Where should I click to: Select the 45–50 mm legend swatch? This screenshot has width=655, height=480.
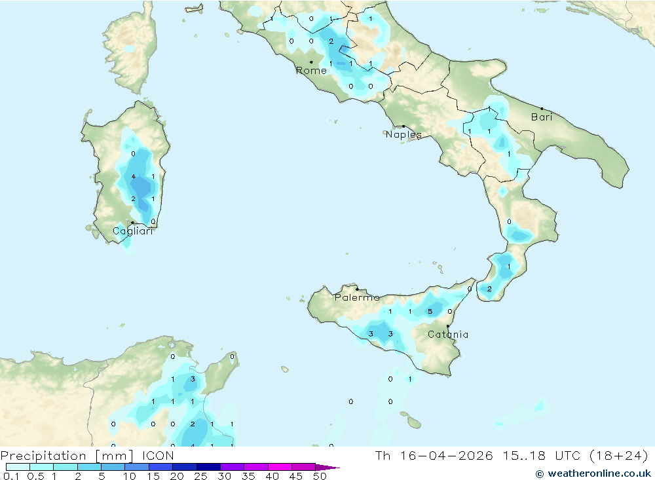(x=304, y=467)
